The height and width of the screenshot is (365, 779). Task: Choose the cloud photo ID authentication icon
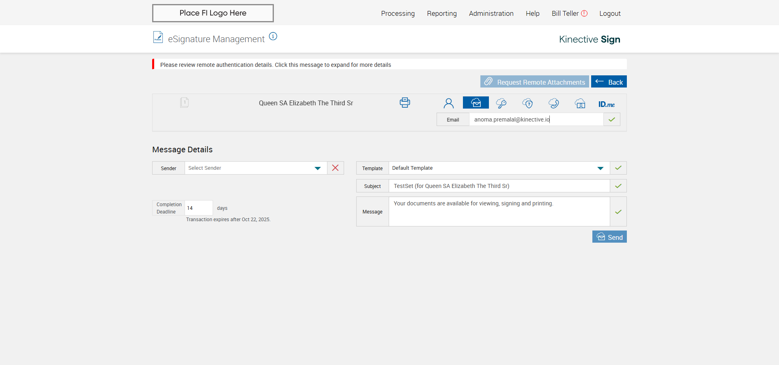click(580, 103)
